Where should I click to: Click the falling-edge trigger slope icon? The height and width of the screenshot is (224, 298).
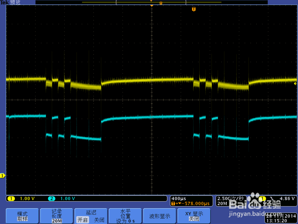(x=272, y=199)
